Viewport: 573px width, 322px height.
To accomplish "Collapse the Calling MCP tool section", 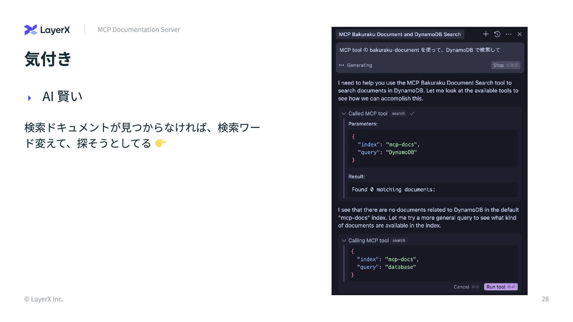I will point(344,241).
